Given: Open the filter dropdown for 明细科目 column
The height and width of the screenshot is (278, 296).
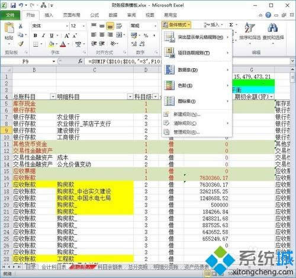Looking at the screenshot, I should (130, 97).
